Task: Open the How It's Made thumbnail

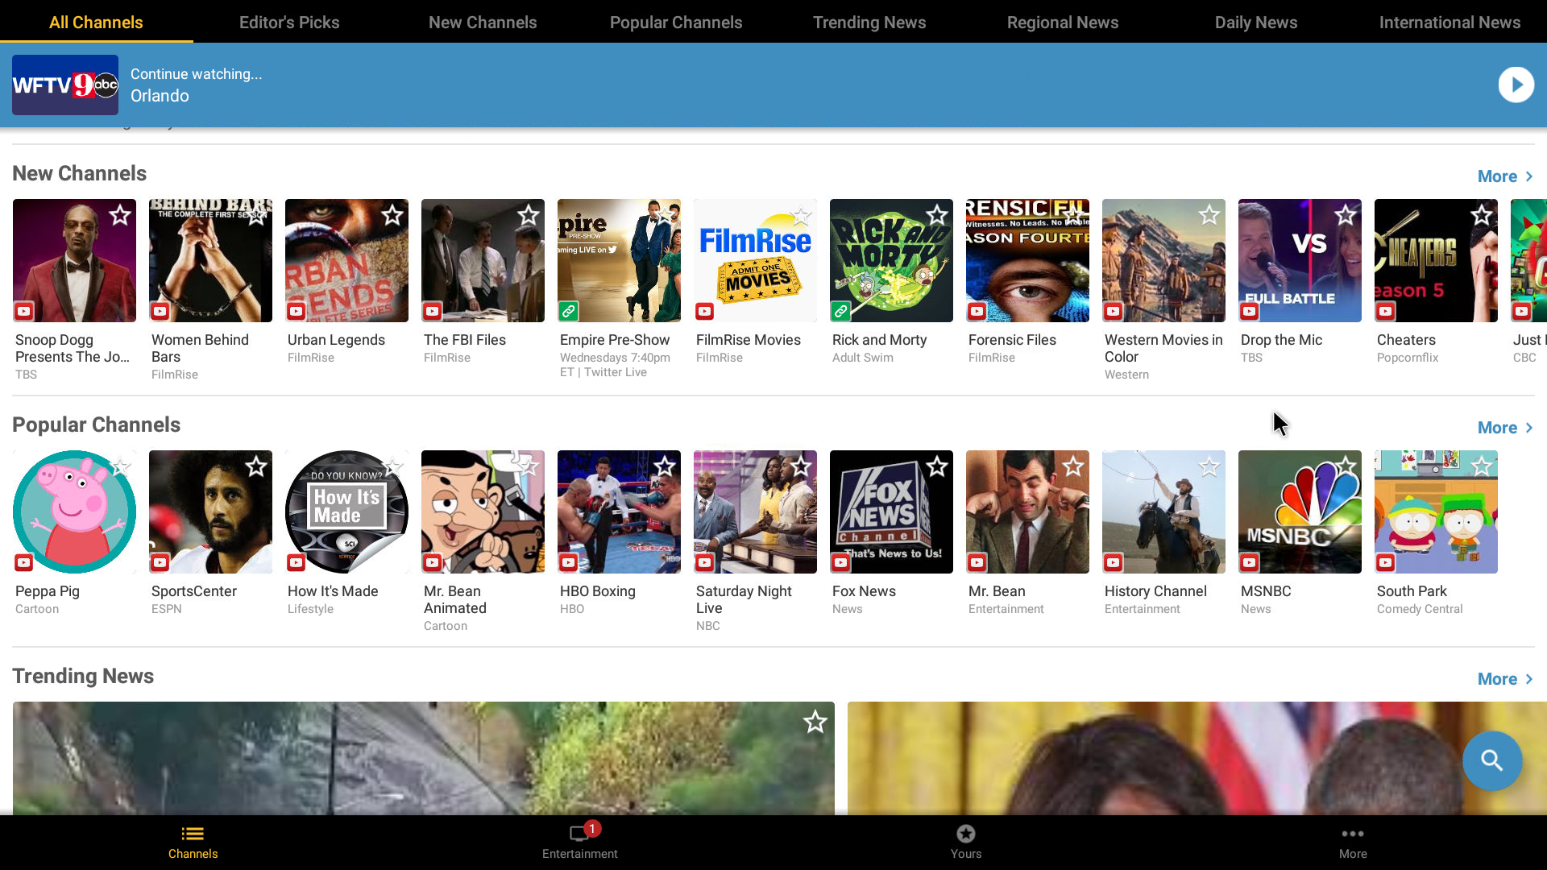Action: pos(346,512)
